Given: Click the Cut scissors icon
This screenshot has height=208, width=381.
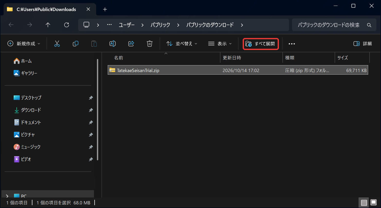Looking at the screenshot, I should [57, 44].
